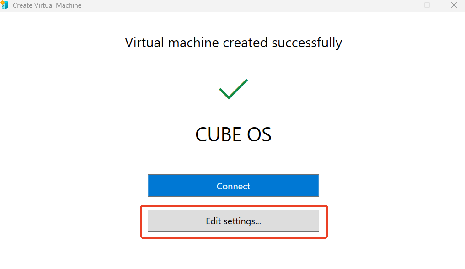Screen dimensions: 465x269
Task: Click blank white area below Edit settings
Action: click(233, 254)
